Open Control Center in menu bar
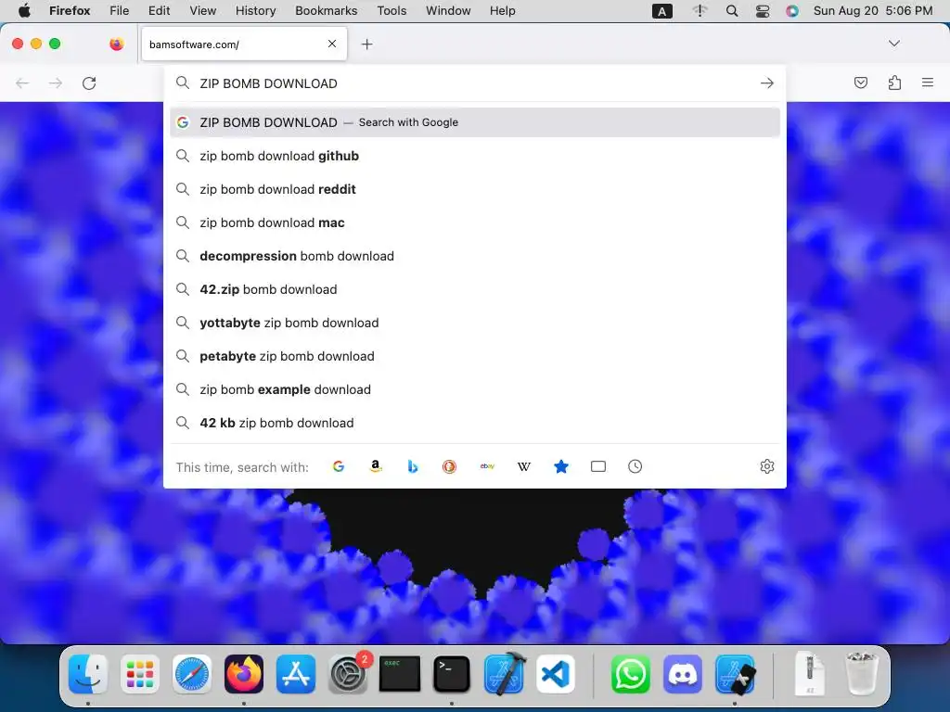This screenshot has height=712, width=950. [x=763, y=10]
